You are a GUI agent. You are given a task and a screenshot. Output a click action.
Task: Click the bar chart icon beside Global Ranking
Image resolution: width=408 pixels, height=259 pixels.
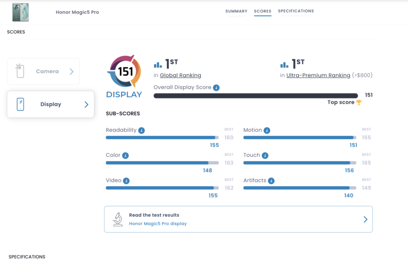158,65
